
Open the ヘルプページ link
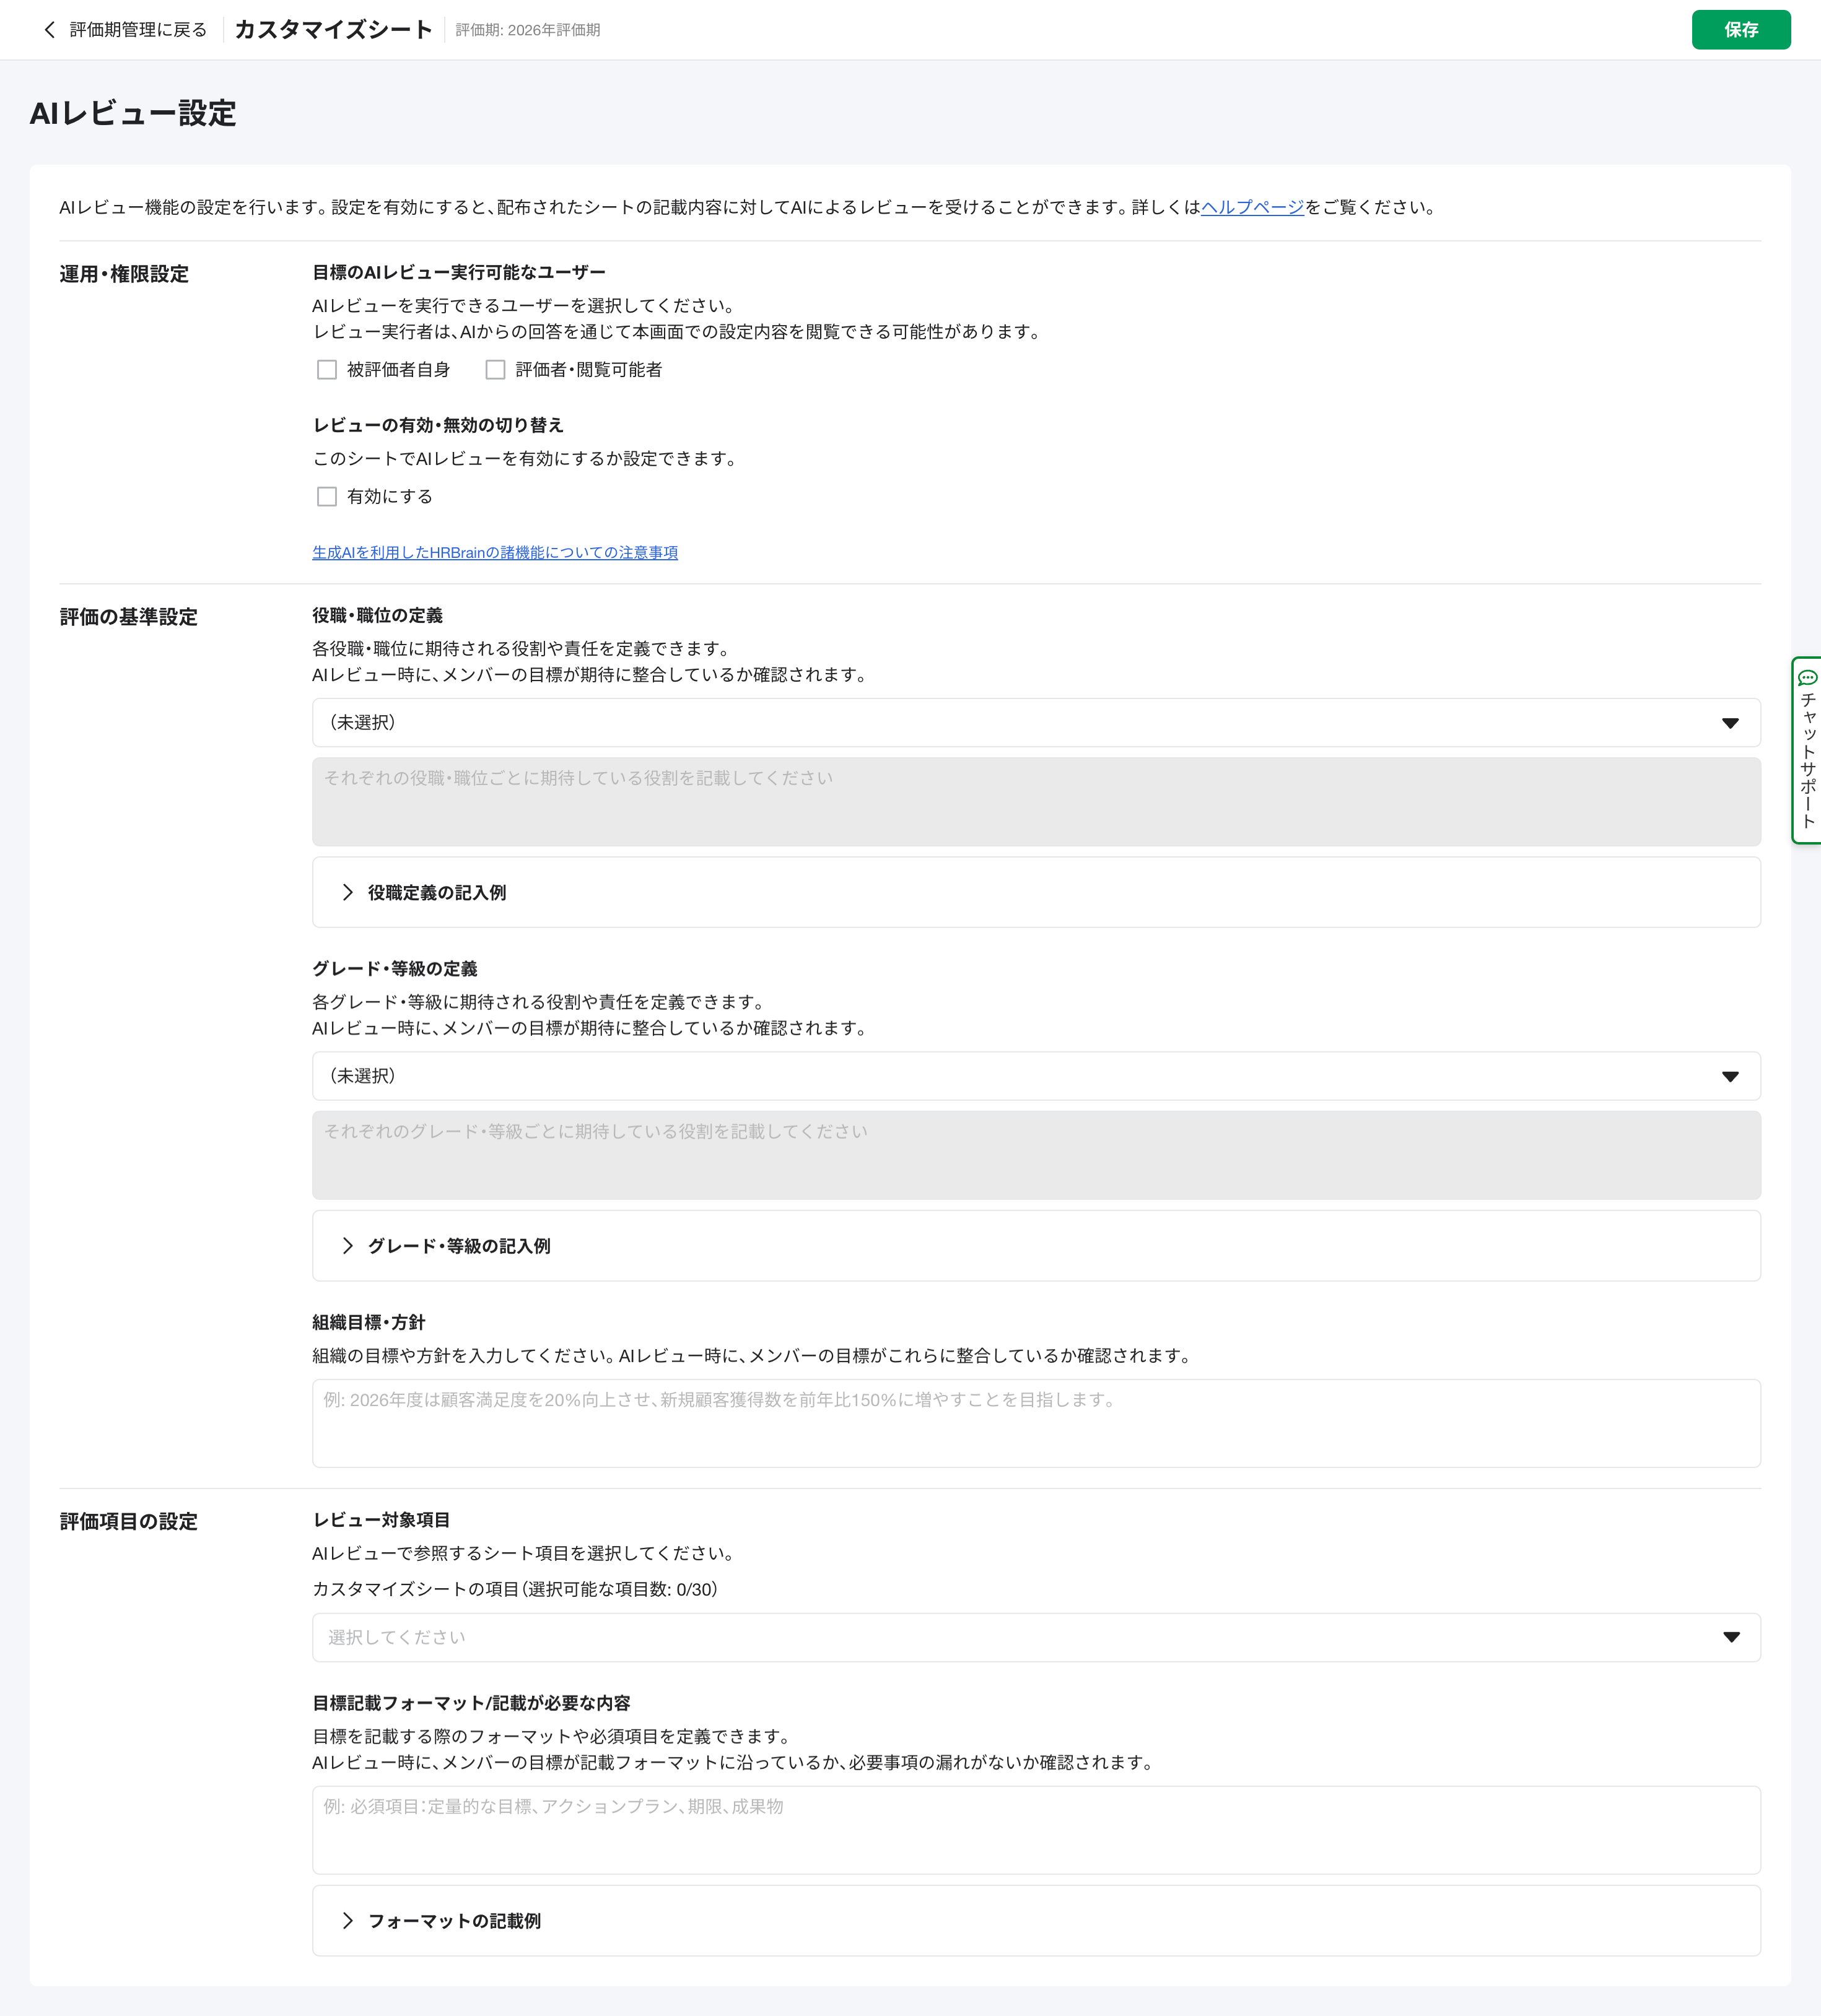click(1252, 207)
